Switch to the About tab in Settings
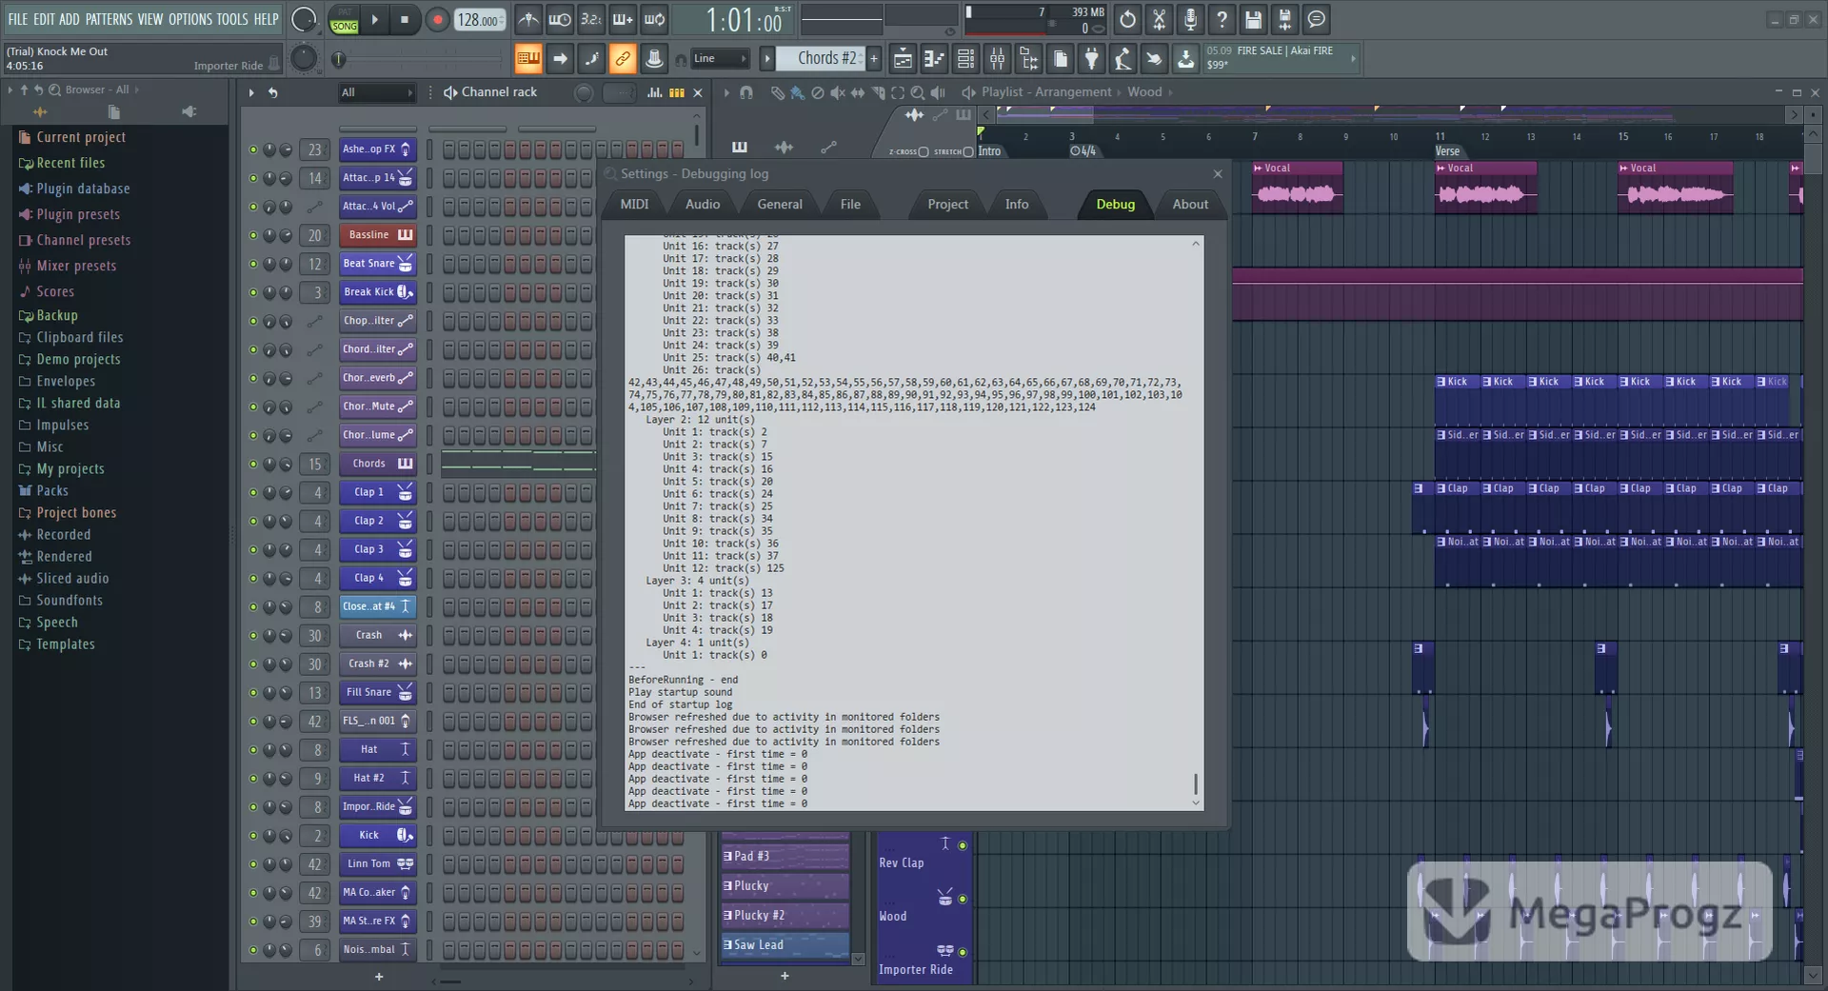Image resolution: width=1828 pixels, height=991 pixels. (x=1190, y=205)
